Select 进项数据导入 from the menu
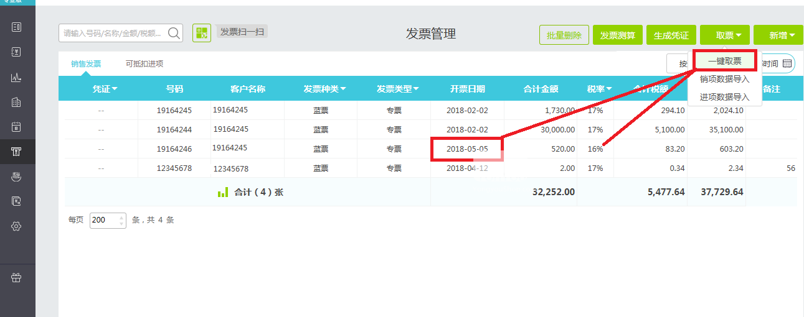Viewport: 804px width, 317px height. 725,97
